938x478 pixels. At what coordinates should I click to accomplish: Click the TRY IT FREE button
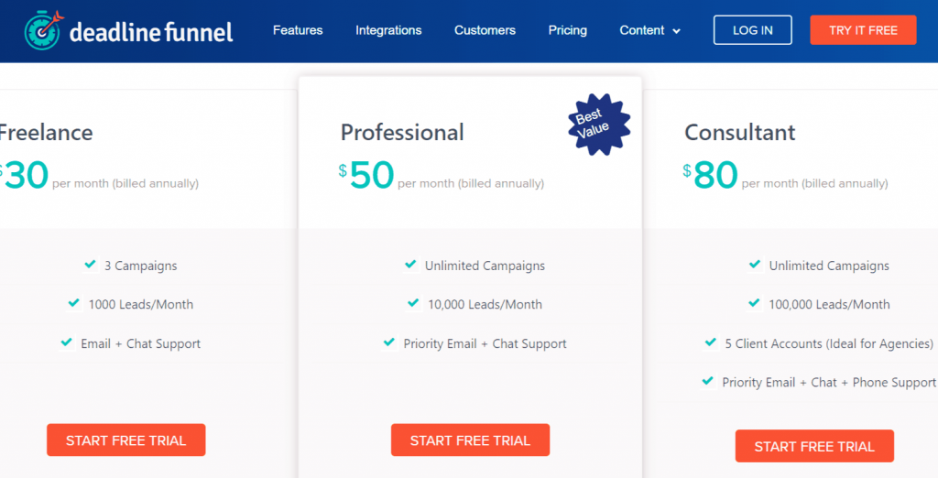tap(863, 30)
